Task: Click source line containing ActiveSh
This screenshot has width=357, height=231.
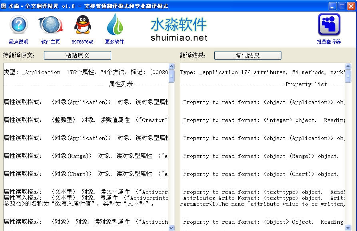Action: click(x=86, y=222)
